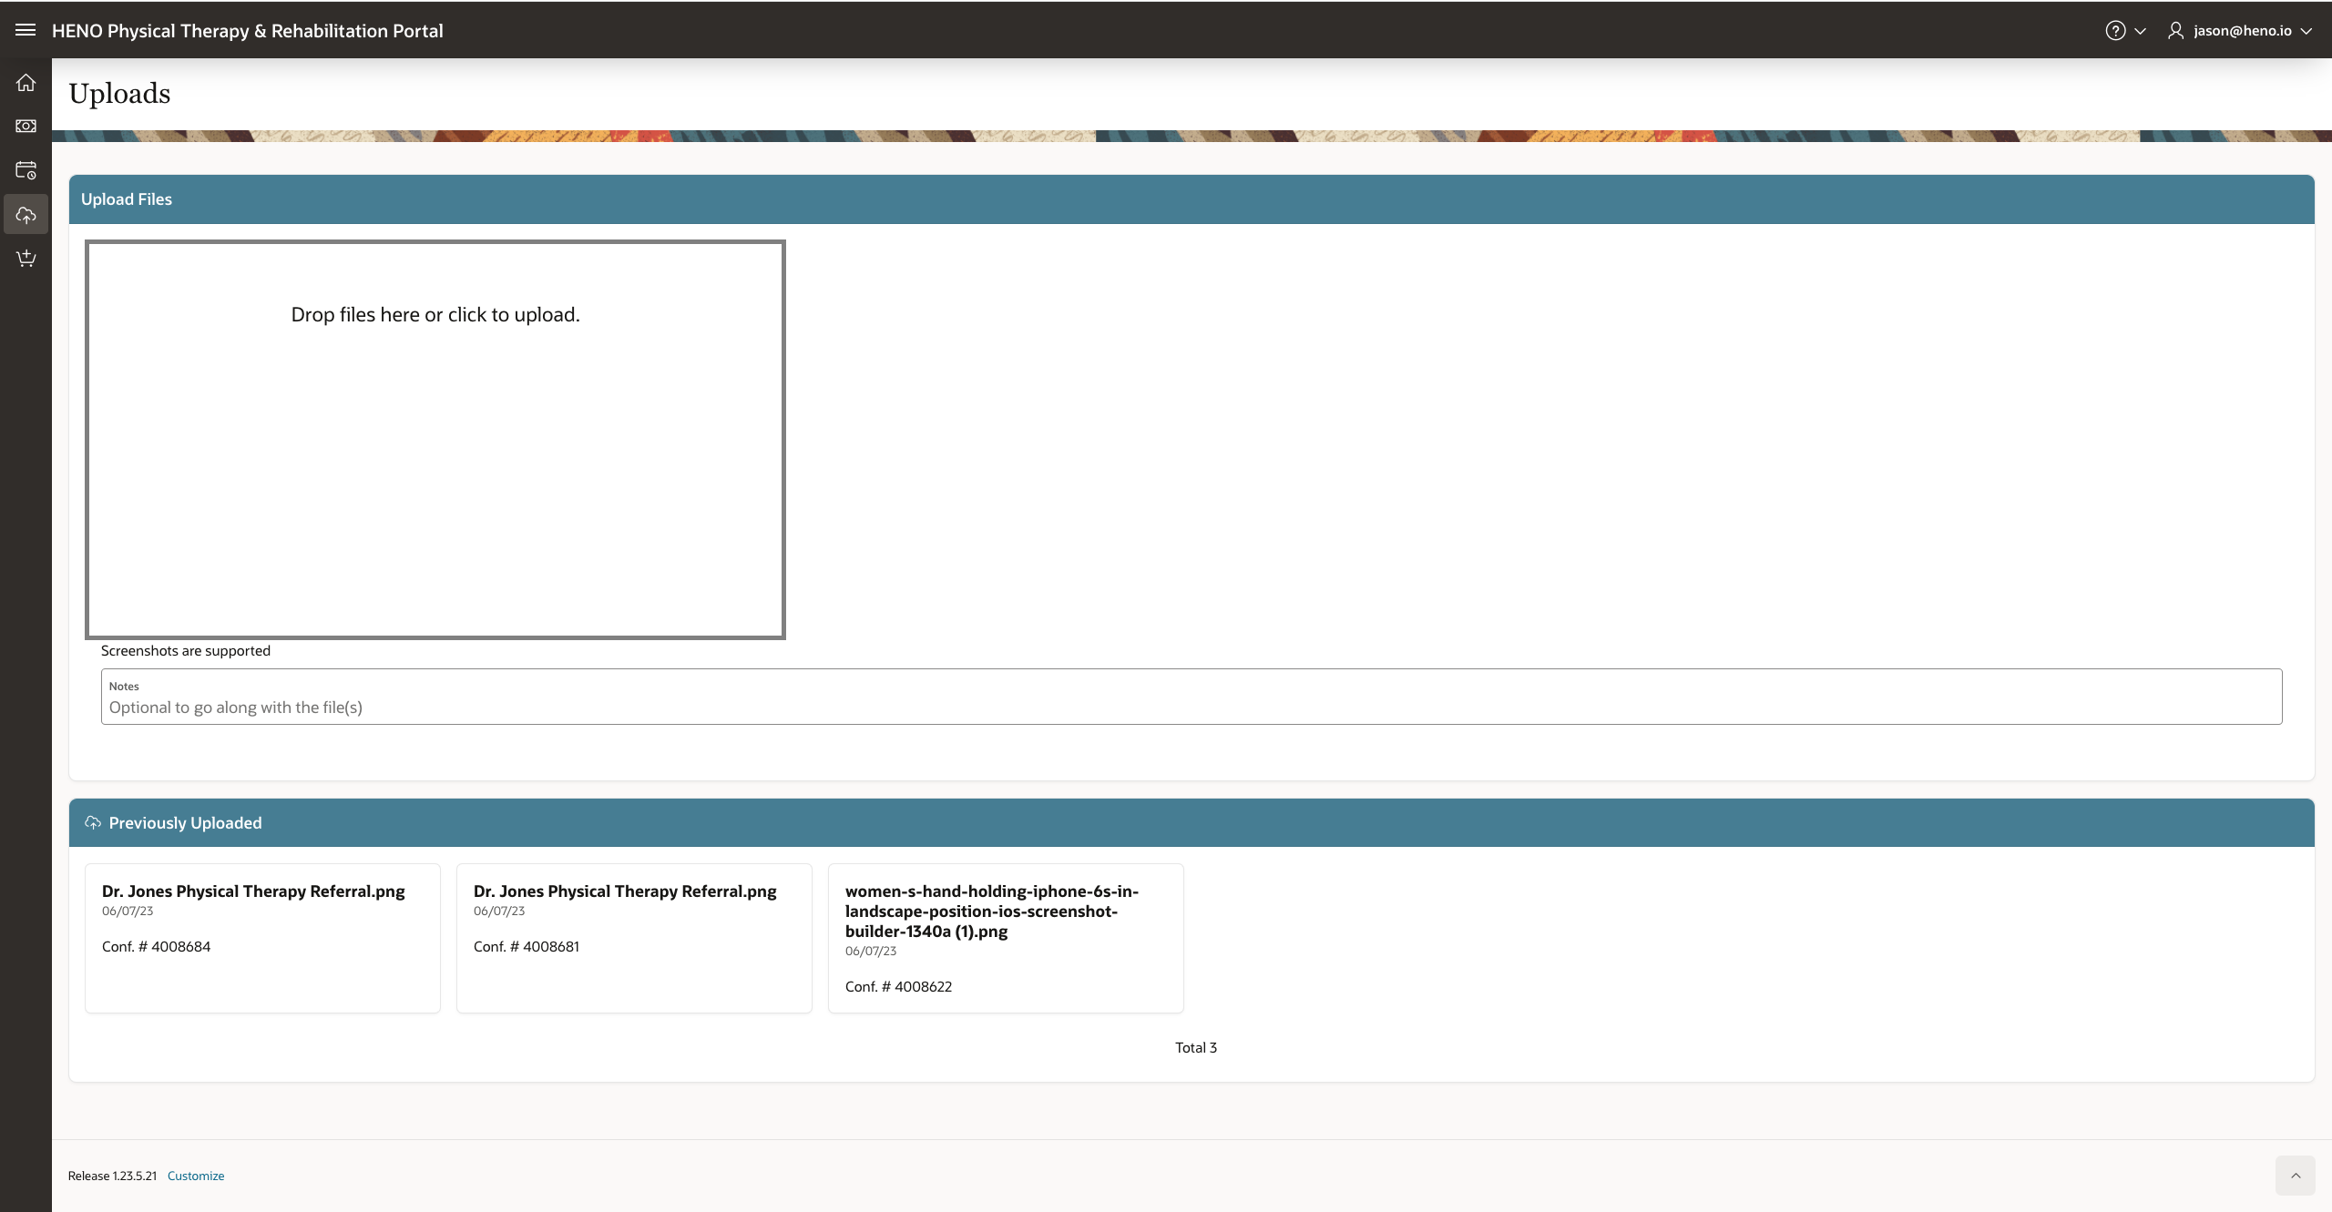Click the Screenshots are supported text
2332x1212 pixels.
click(x=186, y=651)
